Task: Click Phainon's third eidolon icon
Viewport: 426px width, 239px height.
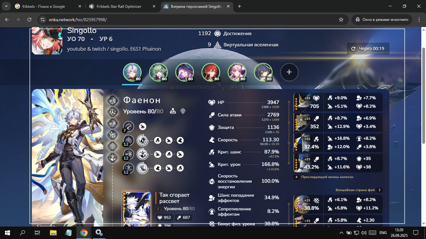Action: coord(112,123)
